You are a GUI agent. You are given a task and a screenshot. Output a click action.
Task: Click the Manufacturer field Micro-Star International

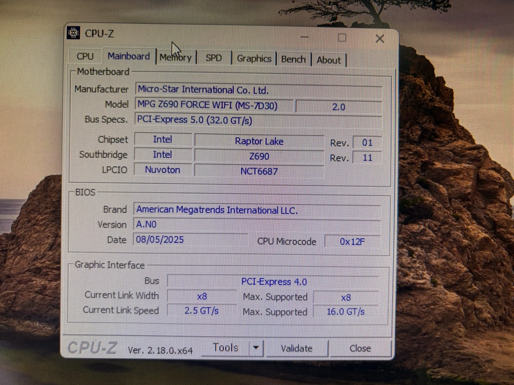[259, 90]
